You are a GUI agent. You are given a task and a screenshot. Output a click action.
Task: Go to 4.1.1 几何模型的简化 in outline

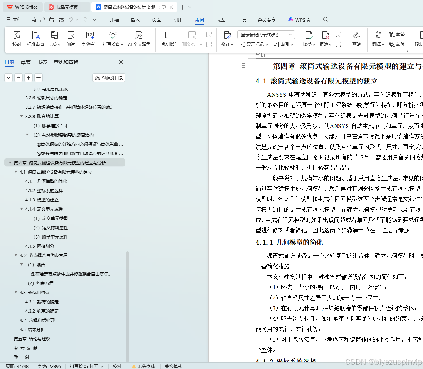tap(46, 181)
